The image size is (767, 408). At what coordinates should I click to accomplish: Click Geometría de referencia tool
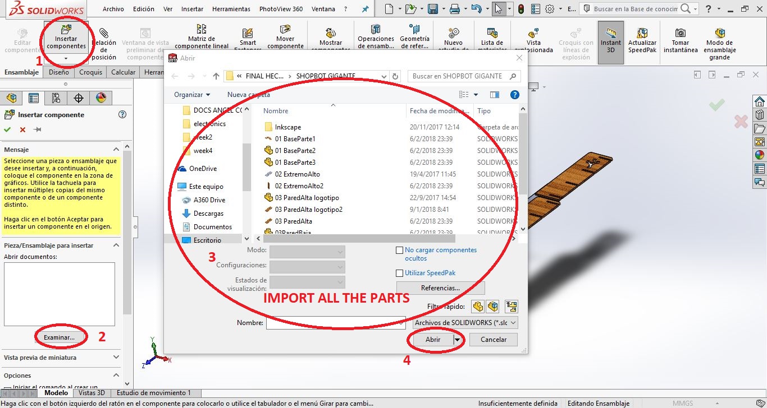(x=414, y=37)
